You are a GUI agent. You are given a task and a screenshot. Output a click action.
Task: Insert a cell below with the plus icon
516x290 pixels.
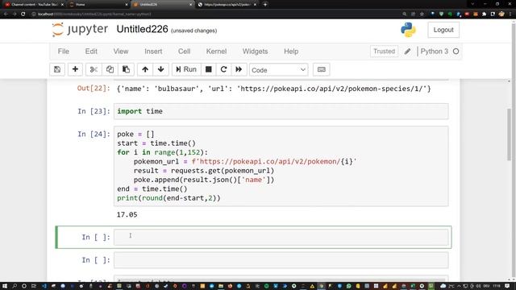tap(75, 69)
